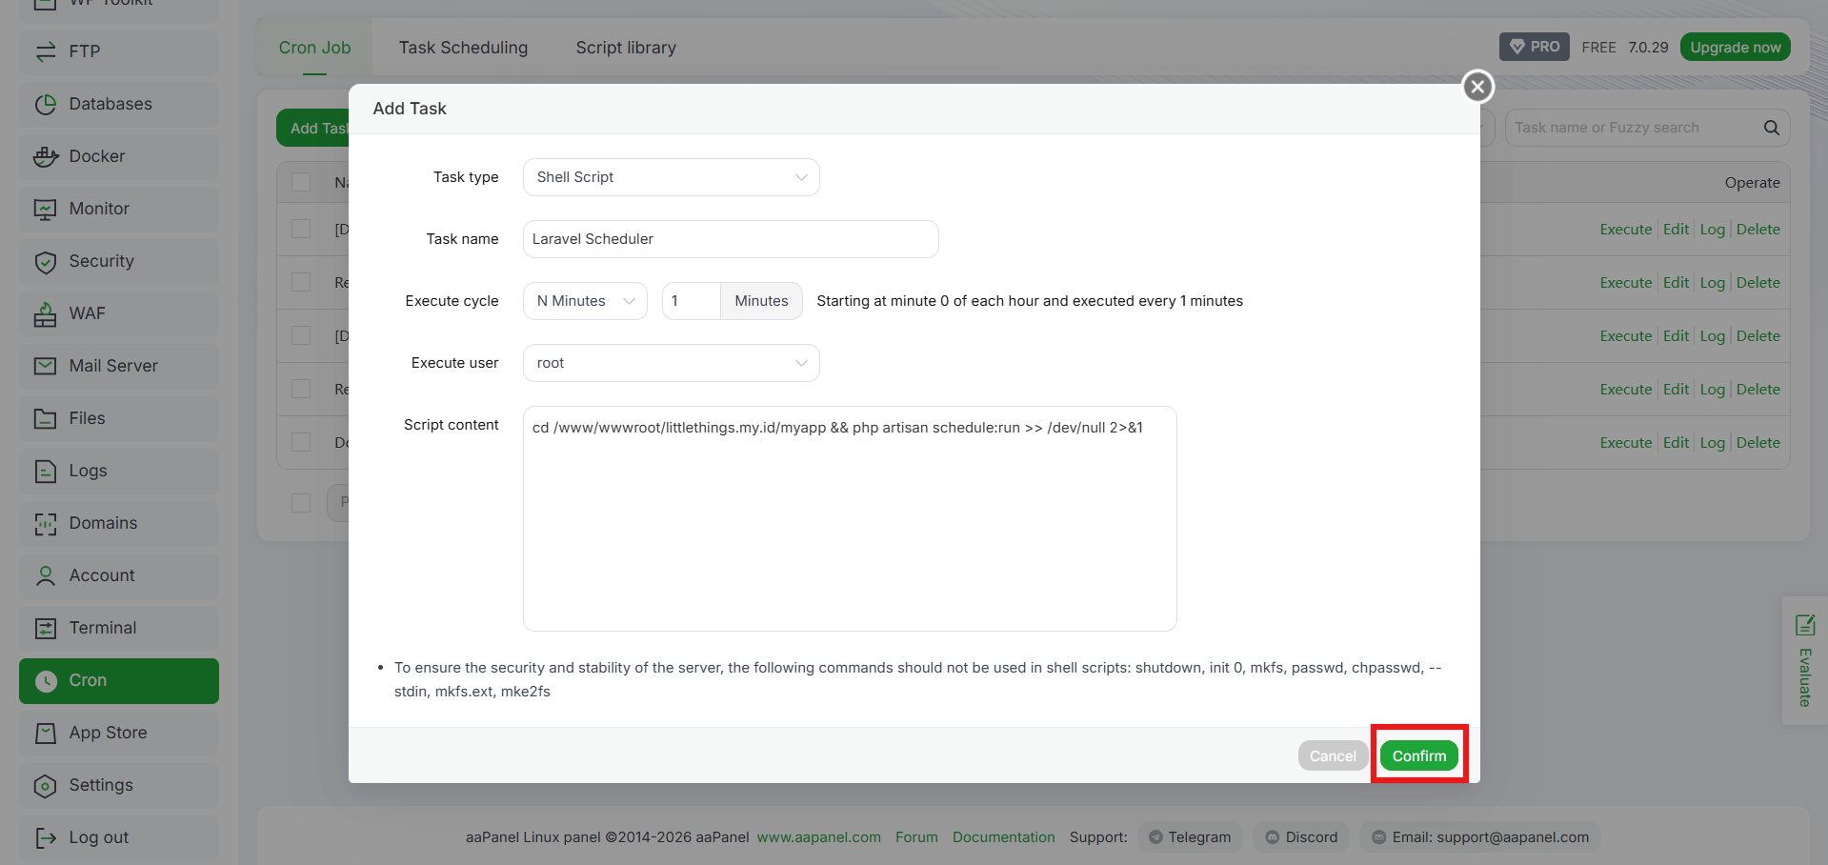Check the first task row checkbox
1828x865 pixels.
point(301,229)
